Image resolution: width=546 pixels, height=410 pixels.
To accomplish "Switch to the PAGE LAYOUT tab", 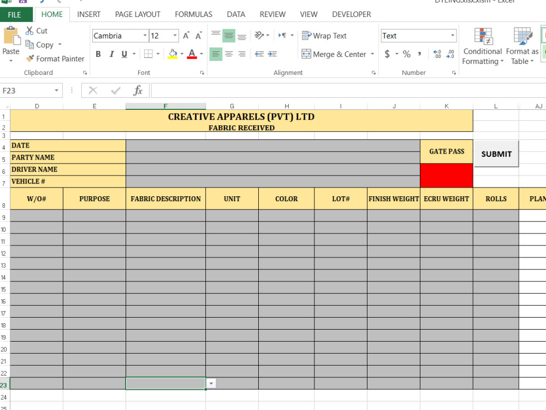I will coord(138,14).
